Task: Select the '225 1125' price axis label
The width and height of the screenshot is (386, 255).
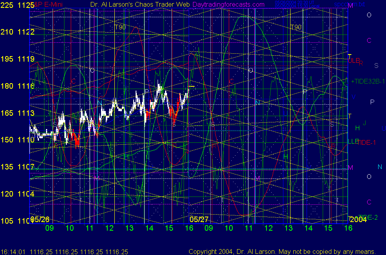Action: [x=17, y=5]
